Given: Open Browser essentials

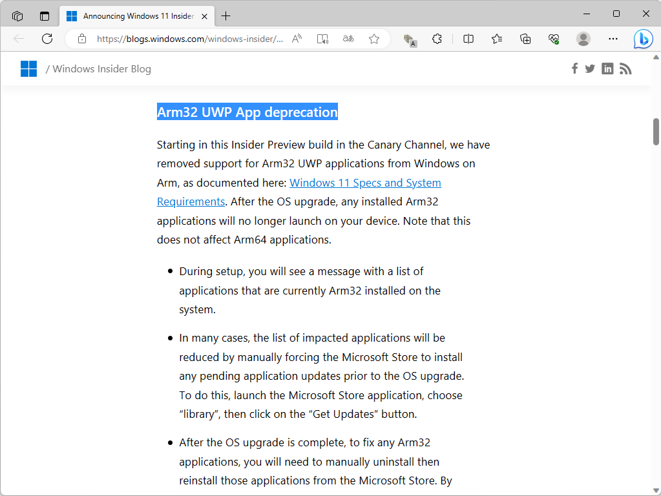Looking at the screenshot, I should tap(554, 39).
